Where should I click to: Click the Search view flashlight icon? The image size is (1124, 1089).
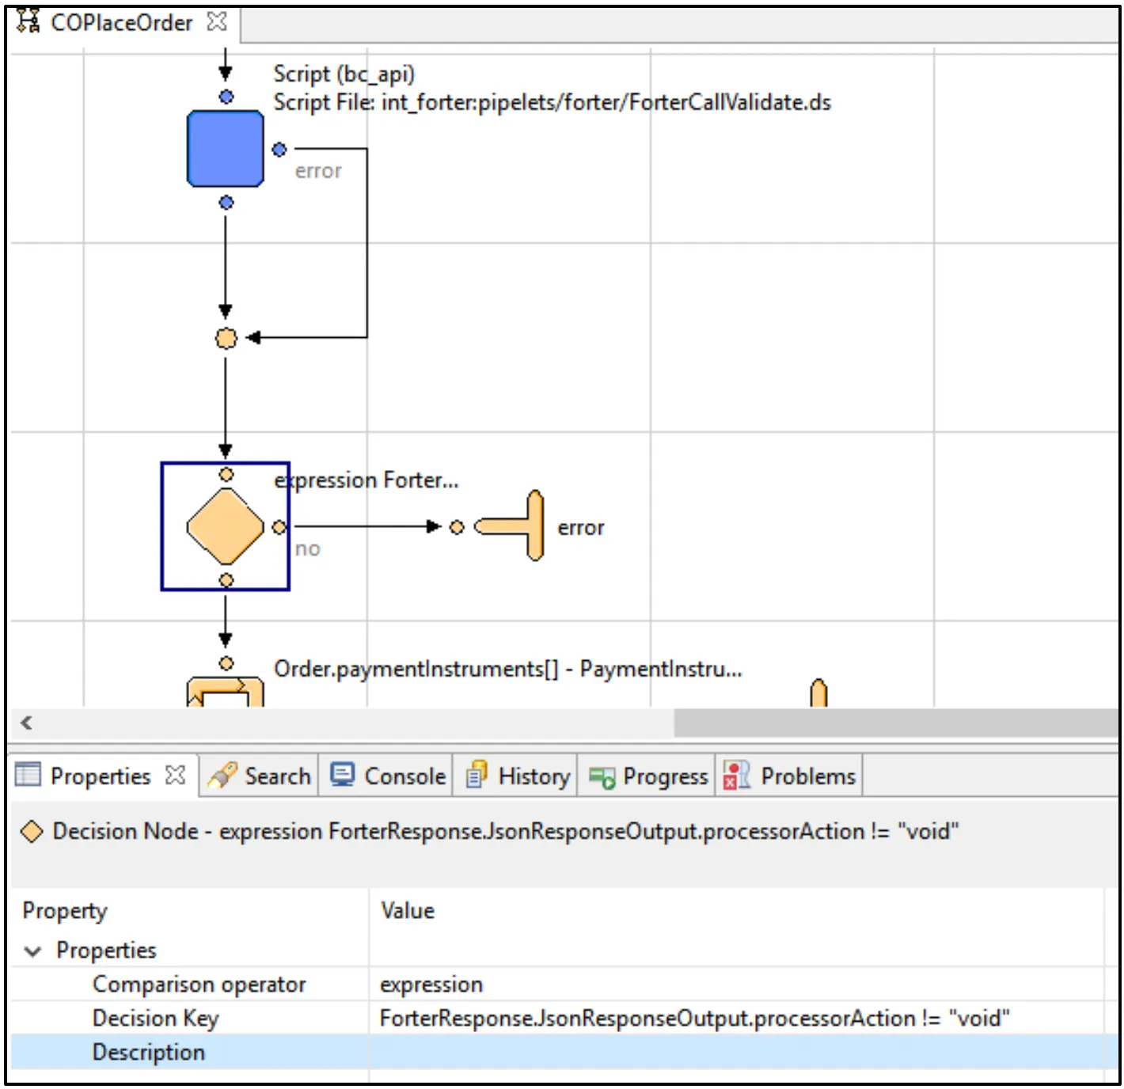222,776
